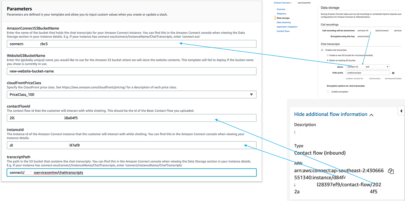This screenshot has height=201, width=405.
Task: Click the Parameters section heading
Action: click(x=19, y=9)
